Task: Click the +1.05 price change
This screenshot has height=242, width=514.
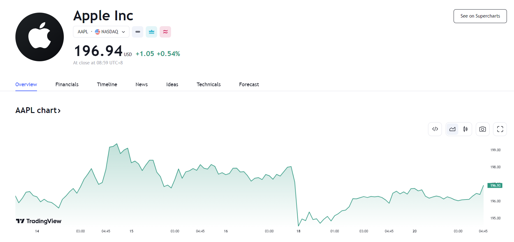Action: pos(145,54)
